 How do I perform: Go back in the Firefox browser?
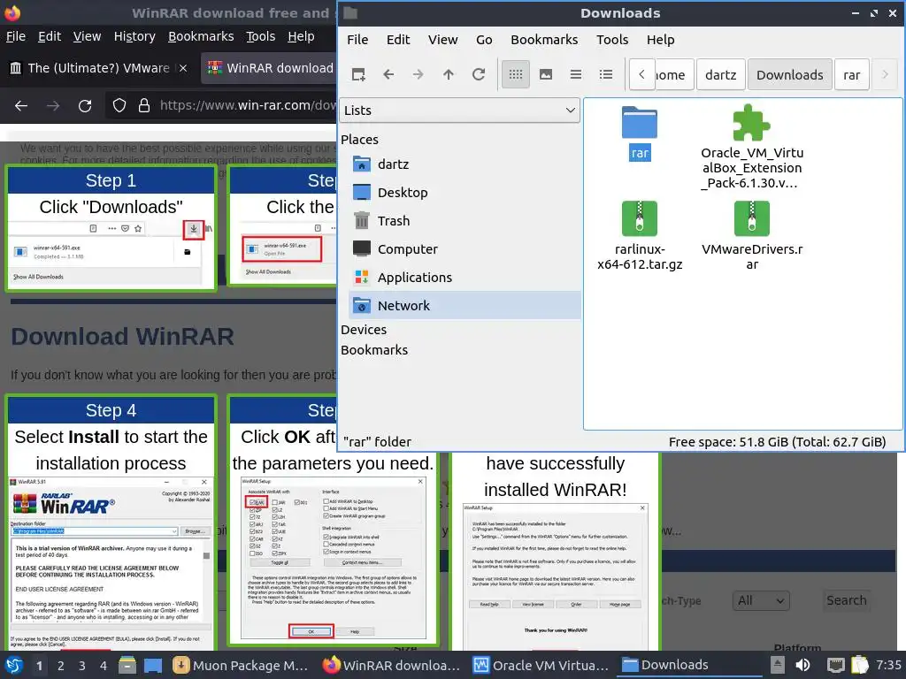click(21, 106)
